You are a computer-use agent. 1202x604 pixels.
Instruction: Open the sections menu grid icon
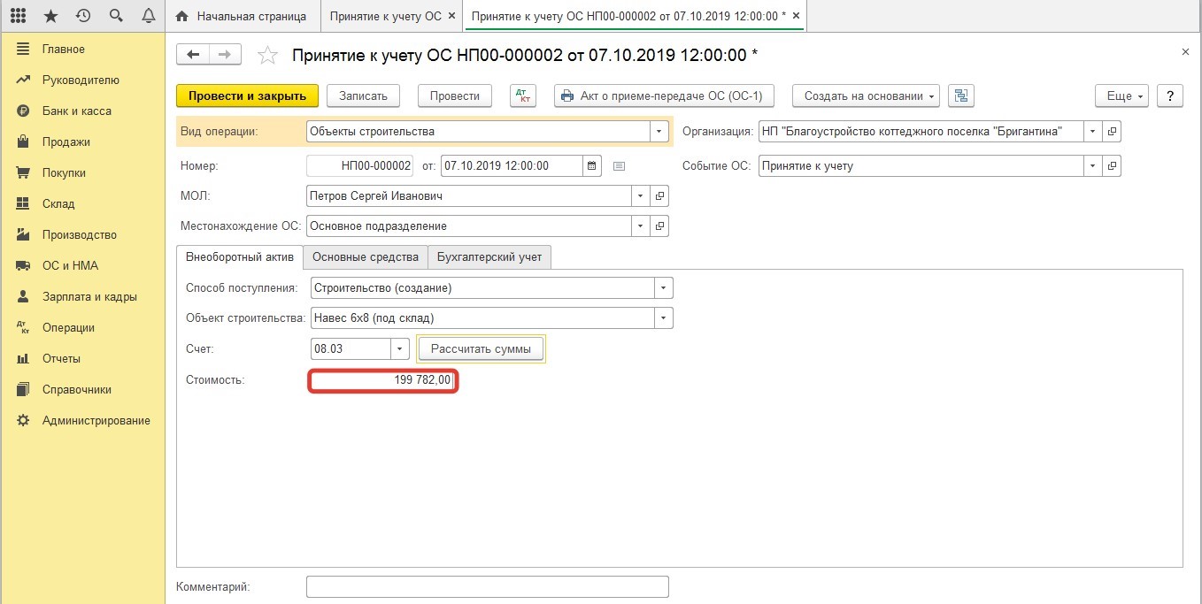[x=18, y=16]
